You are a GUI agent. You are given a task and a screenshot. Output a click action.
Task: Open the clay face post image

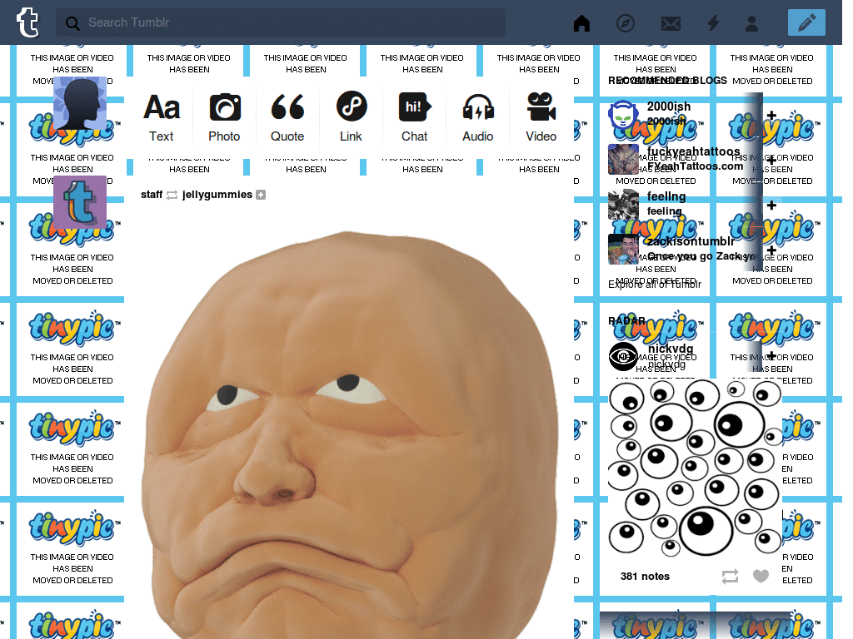(x=349, y=434)
